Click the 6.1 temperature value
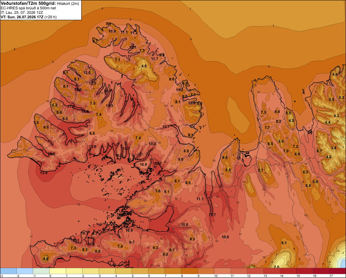The image size is (346, 278). click(x=284, y=243)
